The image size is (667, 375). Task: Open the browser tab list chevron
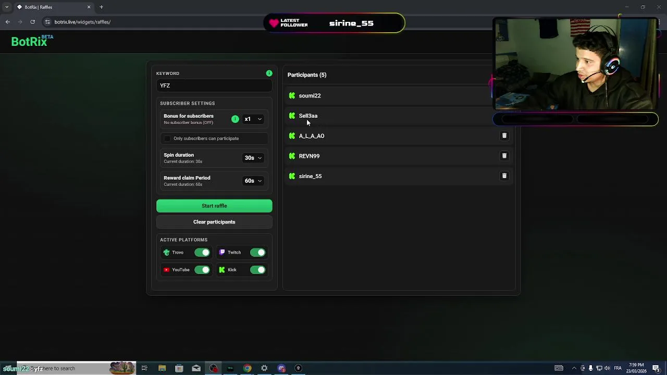pyautogui.click(x=7, y=7)
